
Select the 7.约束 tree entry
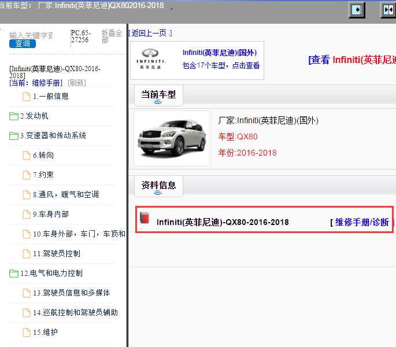tap(43, 175)
